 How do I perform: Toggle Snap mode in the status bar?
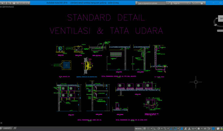pos(148,129)
